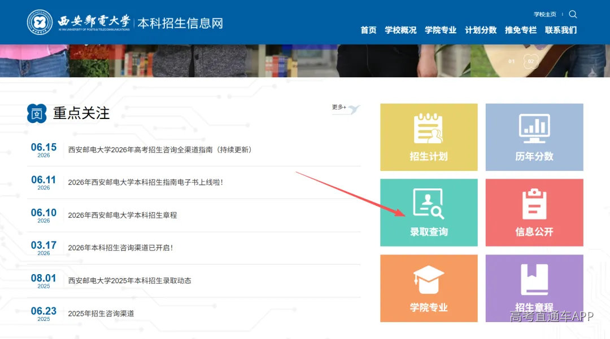Click the banner photo image
The width and height of the screenshot is (610, 339).
click(x=305, y=60)
